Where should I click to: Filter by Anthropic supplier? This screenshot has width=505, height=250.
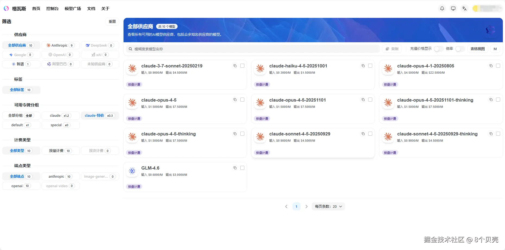[61, 45]
